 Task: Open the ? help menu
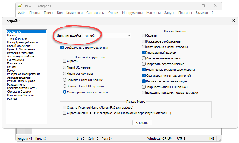pos(212,13)
